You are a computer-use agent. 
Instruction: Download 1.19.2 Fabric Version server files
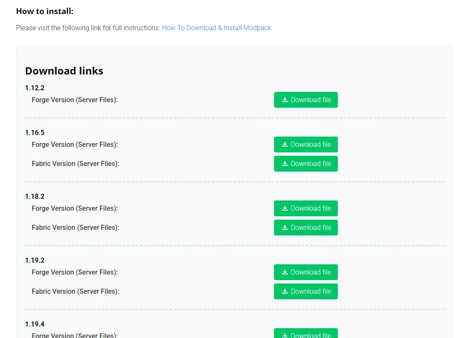tap(306, 291)
